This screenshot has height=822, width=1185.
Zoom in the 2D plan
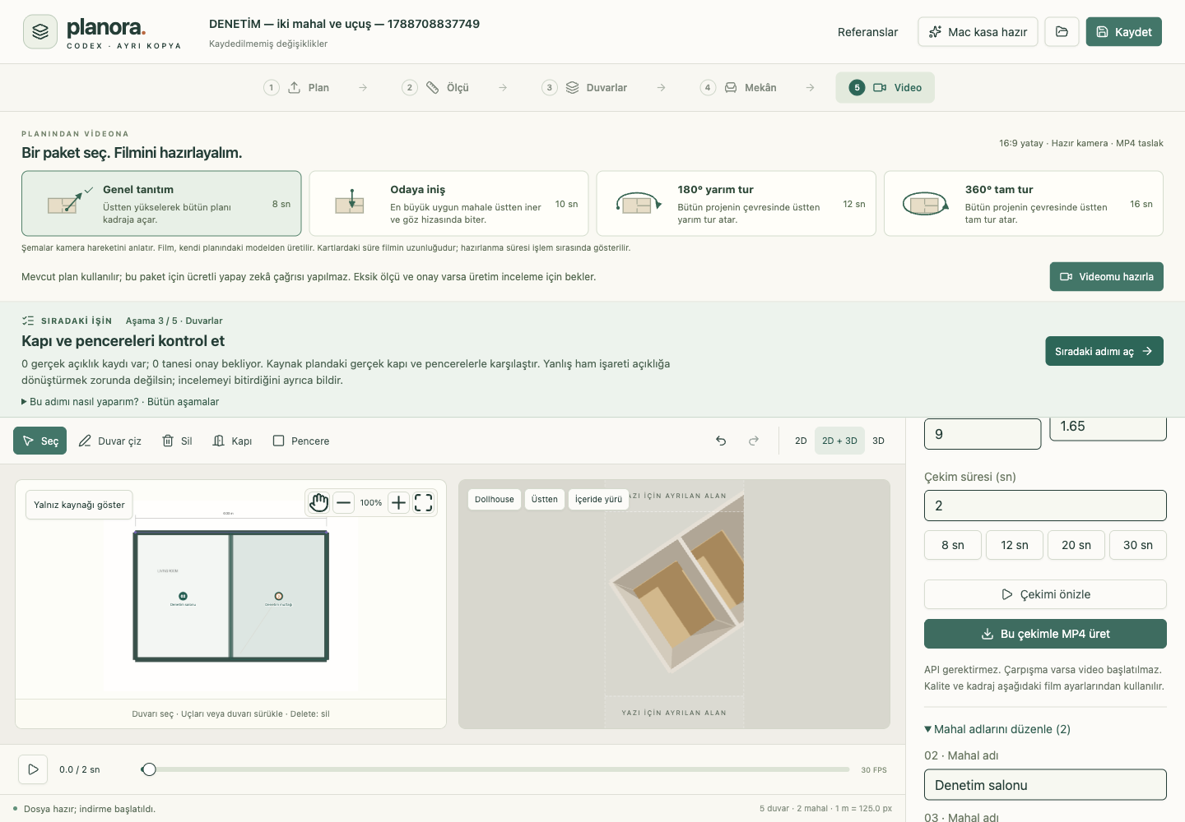(398, 502)
